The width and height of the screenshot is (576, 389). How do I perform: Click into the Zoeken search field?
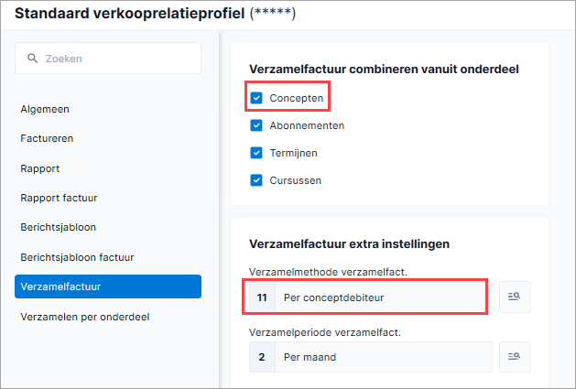[108, 59]
